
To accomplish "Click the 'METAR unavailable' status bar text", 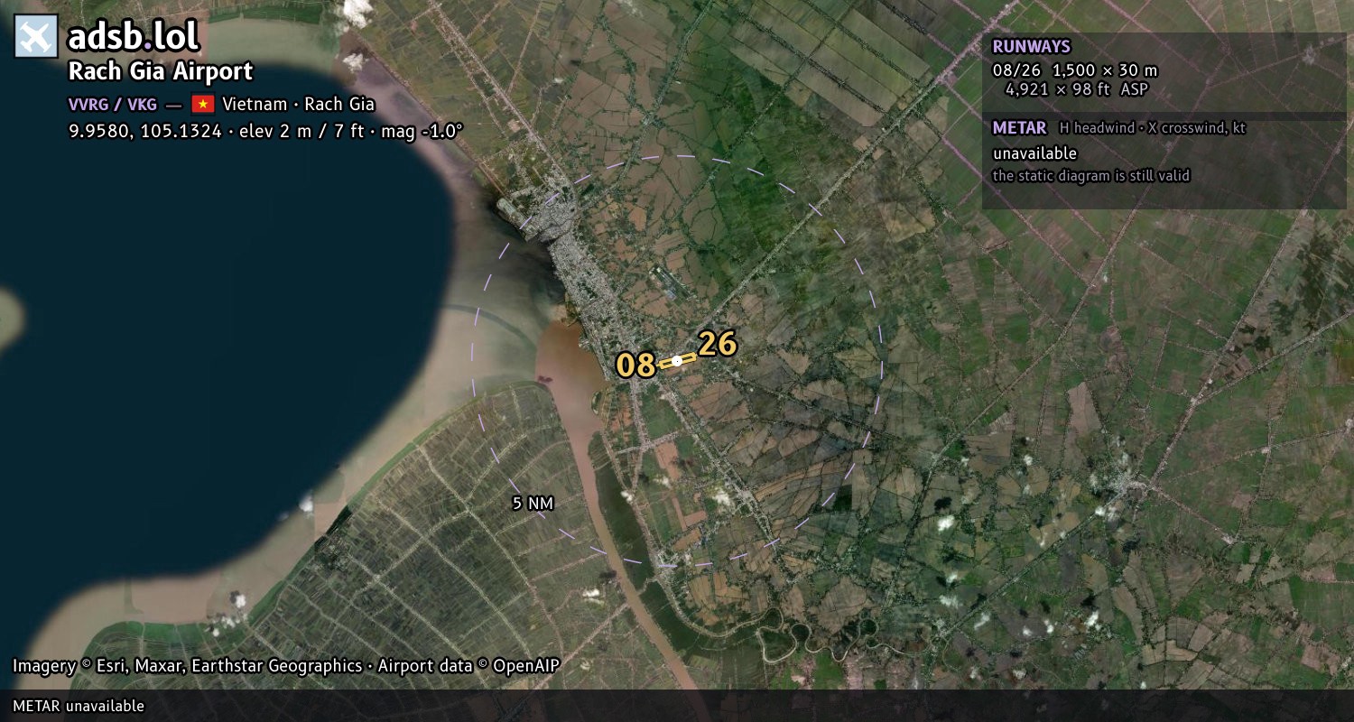I will click(x=79, y=706).
